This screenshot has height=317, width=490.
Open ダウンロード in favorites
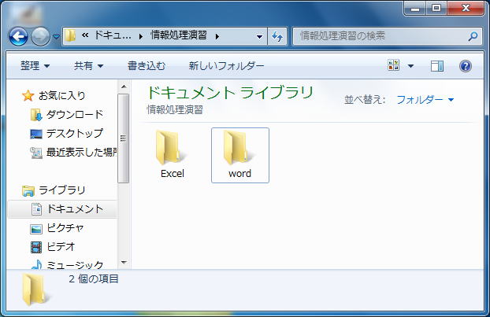tap(75, 115)
